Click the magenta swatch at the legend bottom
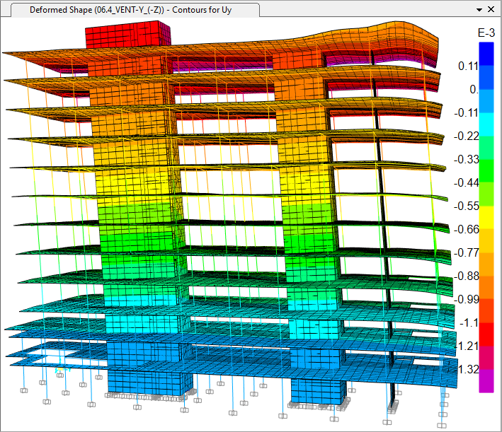Viewport: 502px width, 432px height. coord(486,380)
